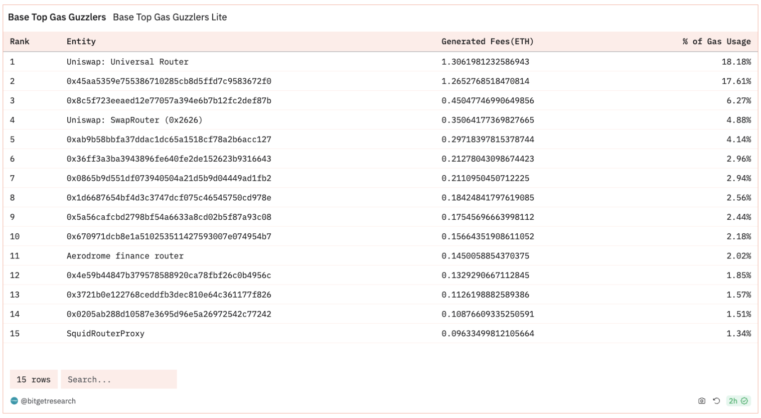Select entity 0x3721b0e122768ceddfb3dec810e64c361177f826
Viewport: 761px width, 418px height.
point(169,295)
